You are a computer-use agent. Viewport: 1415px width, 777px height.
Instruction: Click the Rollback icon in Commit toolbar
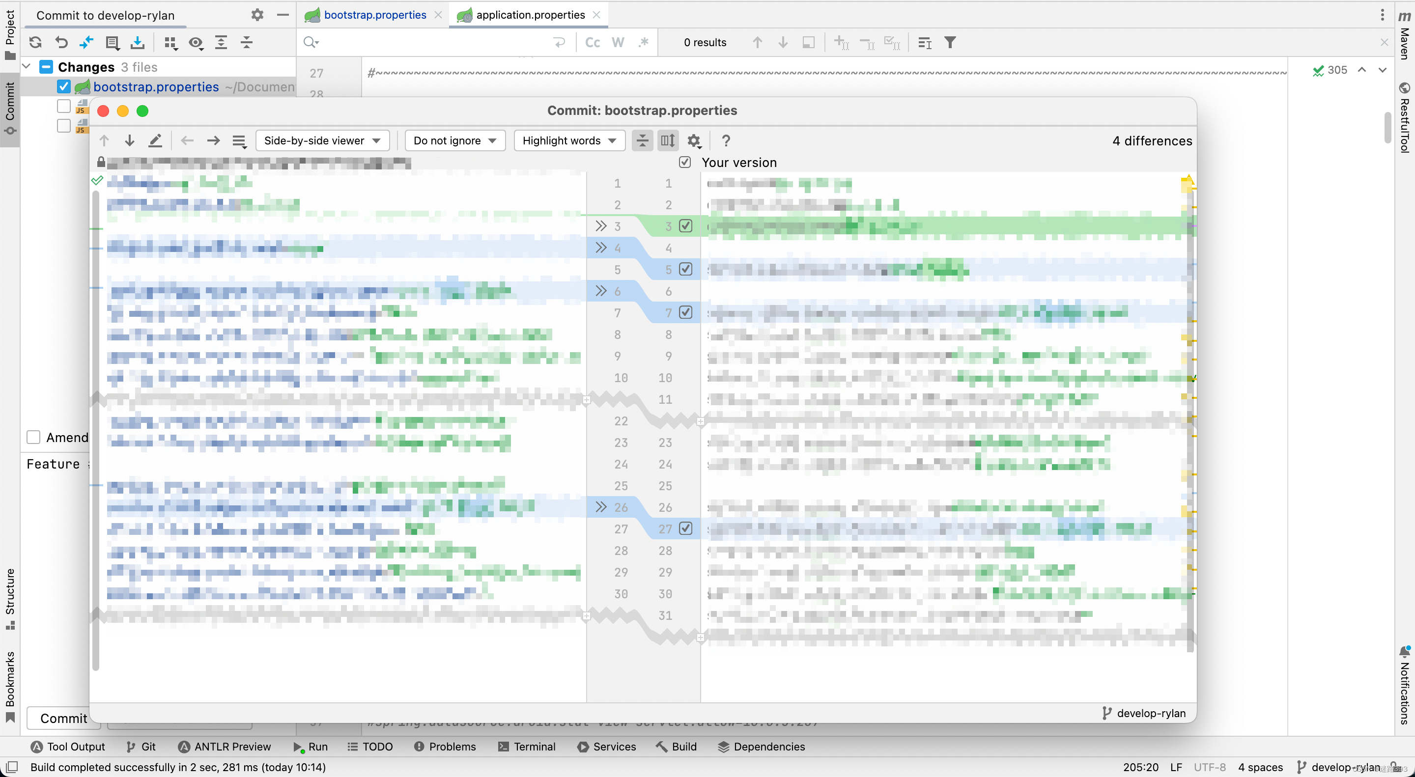[x=61, y=42]
